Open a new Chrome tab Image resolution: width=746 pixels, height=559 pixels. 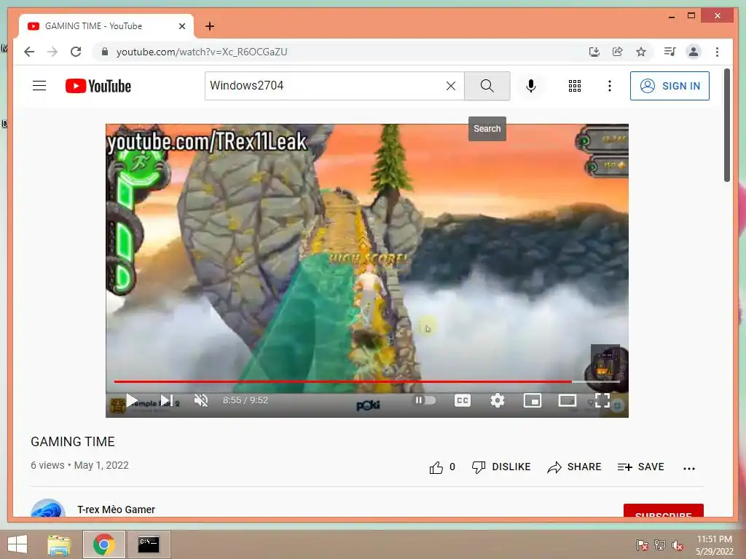pyautogui.click(x=210, y=26)
